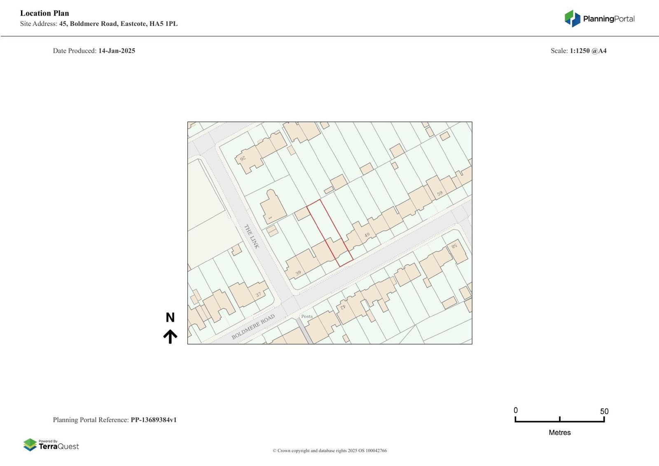
Task: Click the TerraQuest layered logo icon
Action: pos(30,445)
